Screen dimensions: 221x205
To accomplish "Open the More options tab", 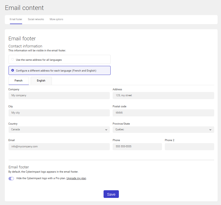I will coord(56,19).
